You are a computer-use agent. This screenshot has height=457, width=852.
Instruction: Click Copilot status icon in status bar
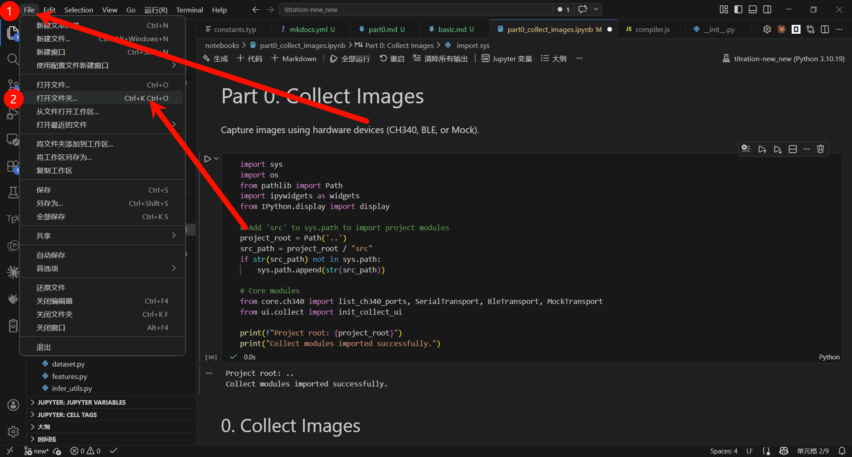(x=784, y=451)
